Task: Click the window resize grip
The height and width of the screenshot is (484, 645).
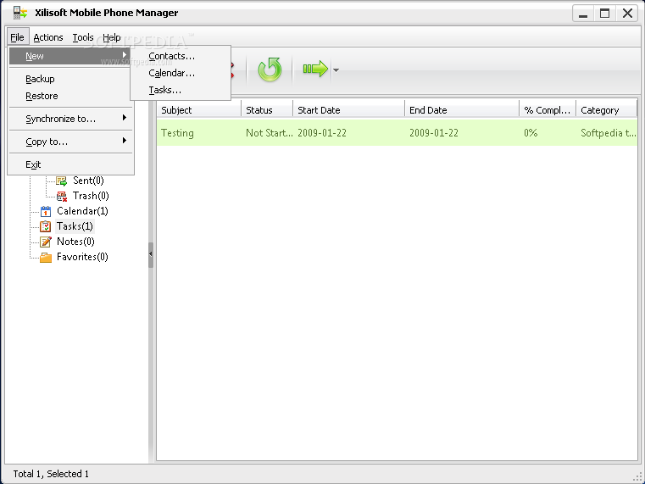Action: pyautogui.click(x=638, y=477)
